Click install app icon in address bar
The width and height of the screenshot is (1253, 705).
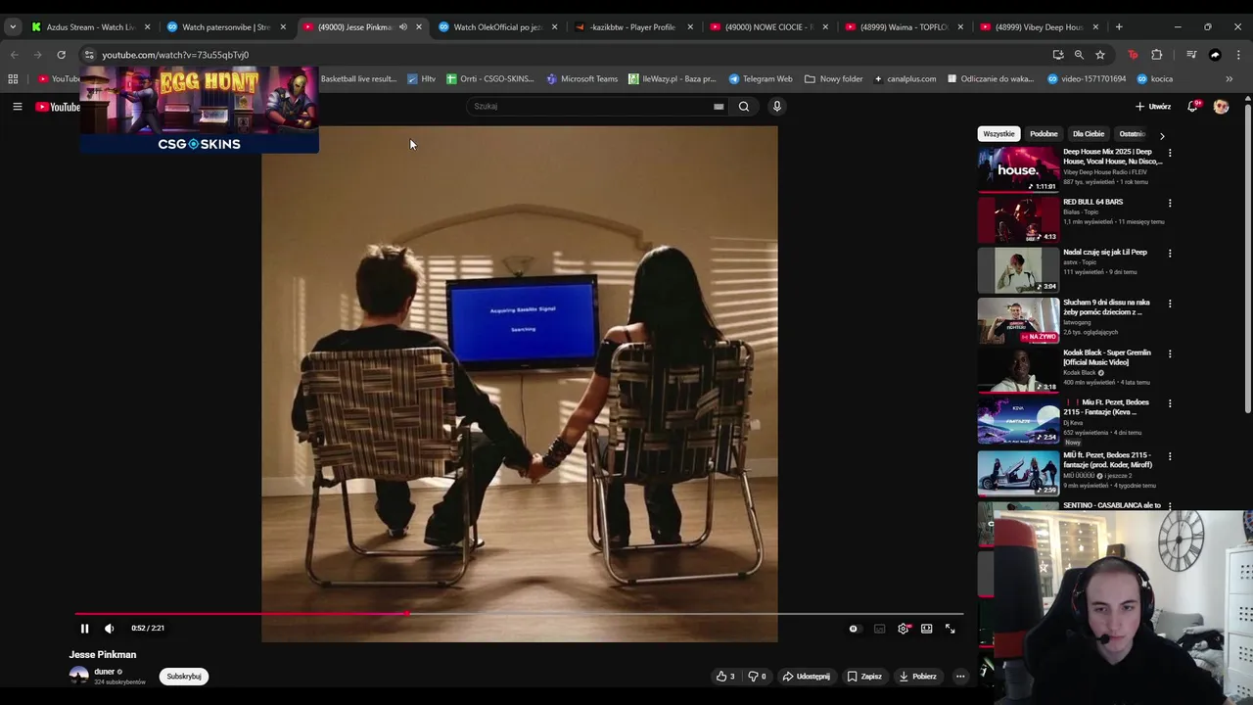[1058, 55]
